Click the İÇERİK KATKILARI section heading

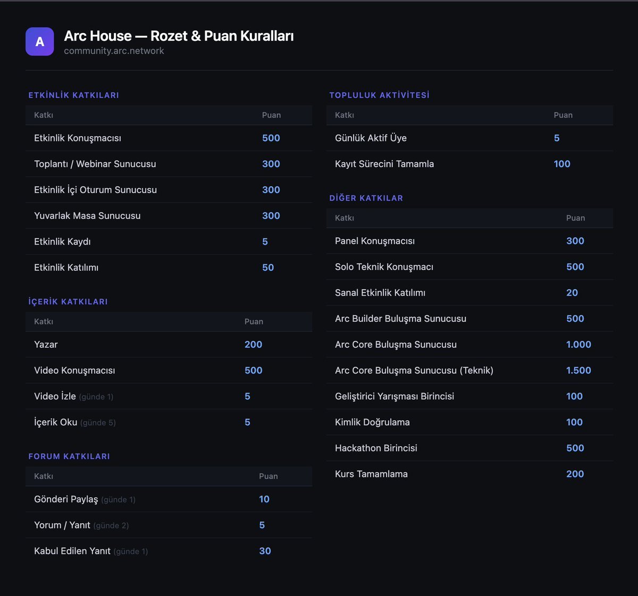[68, 301]
